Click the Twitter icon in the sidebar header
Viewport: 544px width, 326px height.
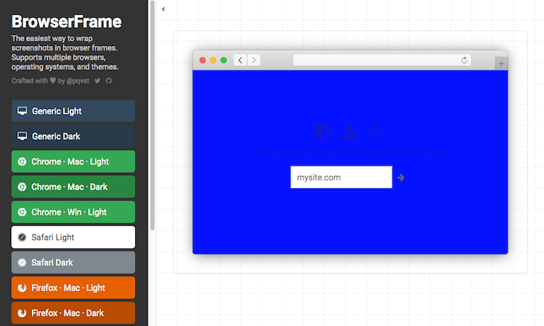click(x=97, y=80)
